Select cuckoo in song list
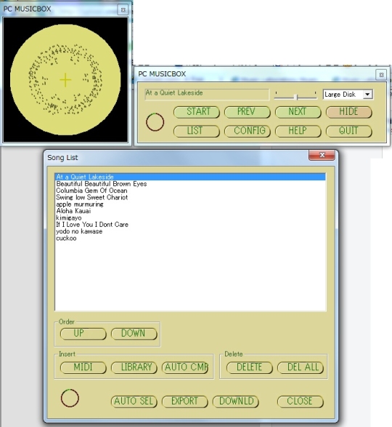 point(190,239)
